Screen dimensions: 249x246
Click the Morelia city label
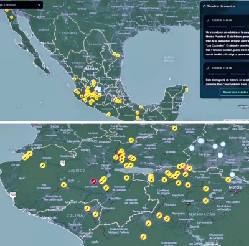coord(235,187)
